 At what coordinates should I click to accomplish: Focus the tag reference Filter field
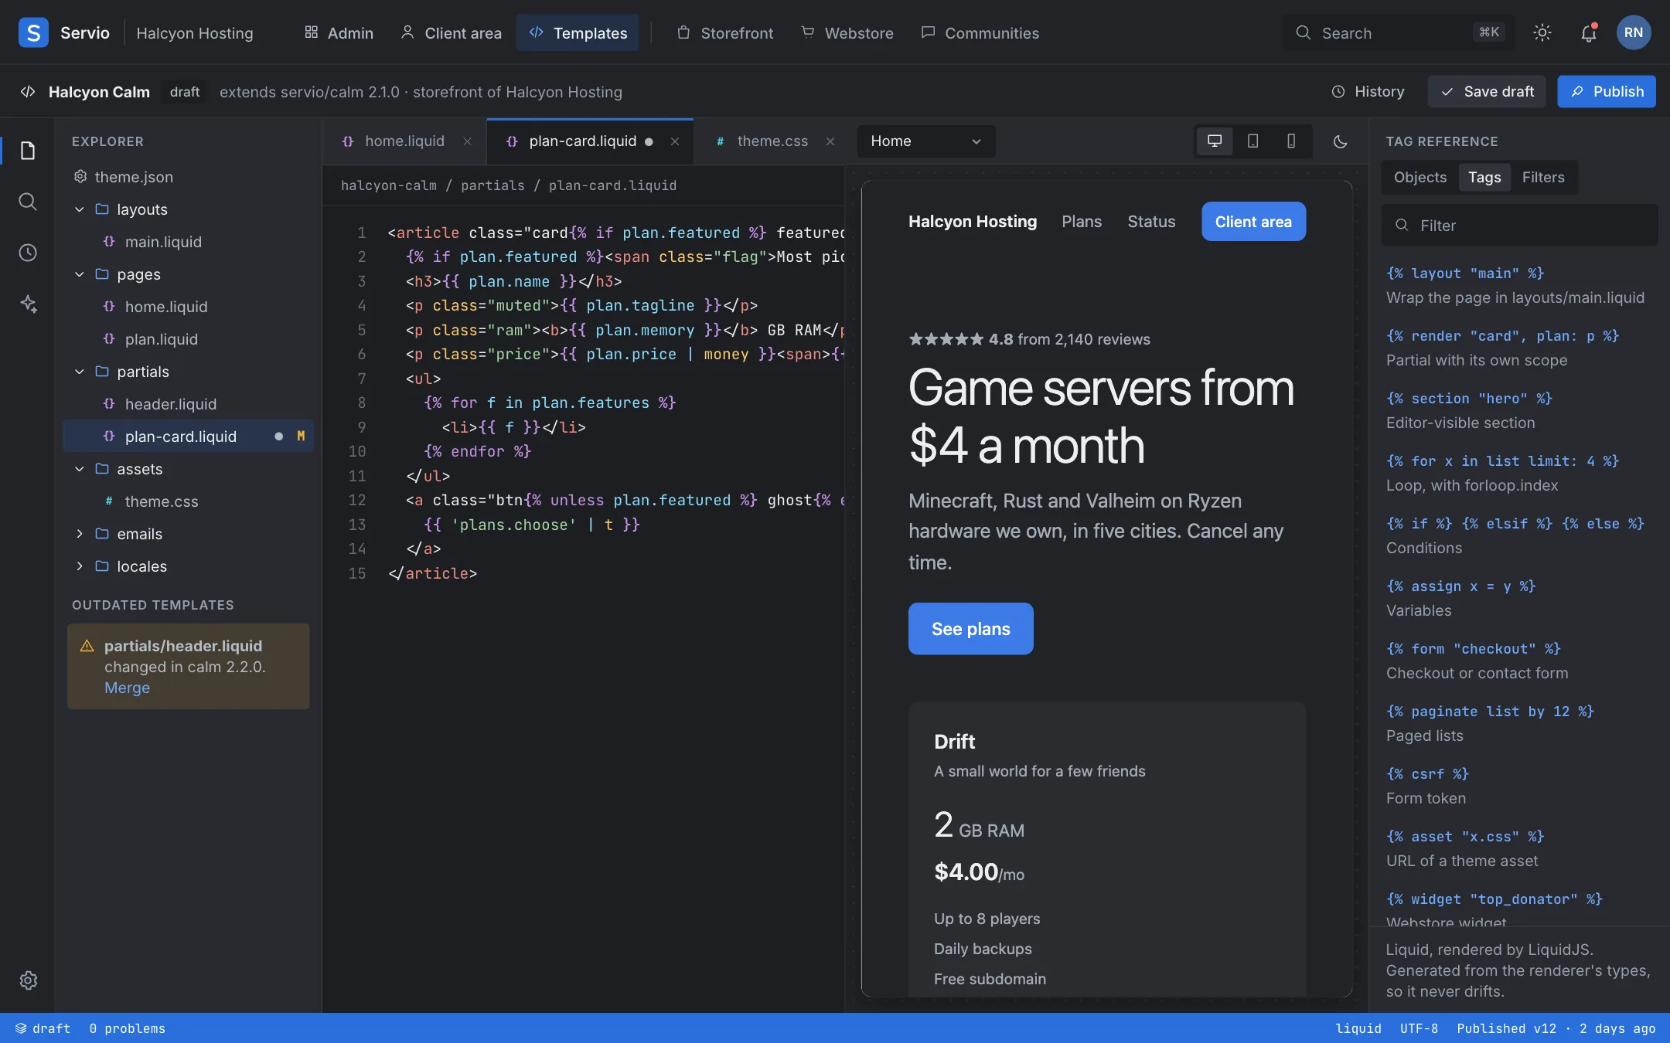point(1519,226)
